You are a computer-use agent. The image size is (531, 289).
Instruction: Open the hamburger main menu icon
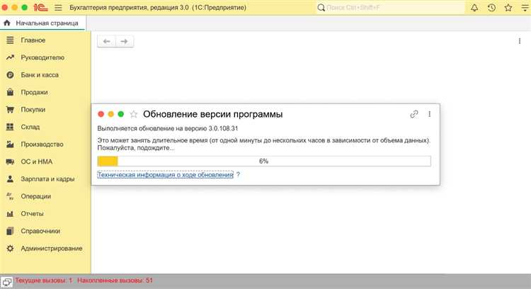pos(58,8)
